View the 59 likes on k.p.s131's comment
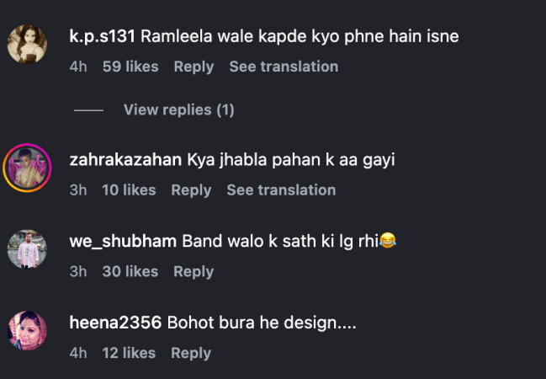Screen dimensions: 546x379 [x=130, y=67]
